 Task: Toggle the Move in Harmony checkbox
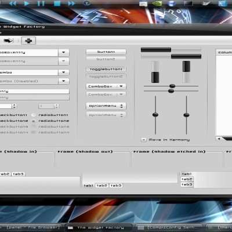click(x=144, y=140)
